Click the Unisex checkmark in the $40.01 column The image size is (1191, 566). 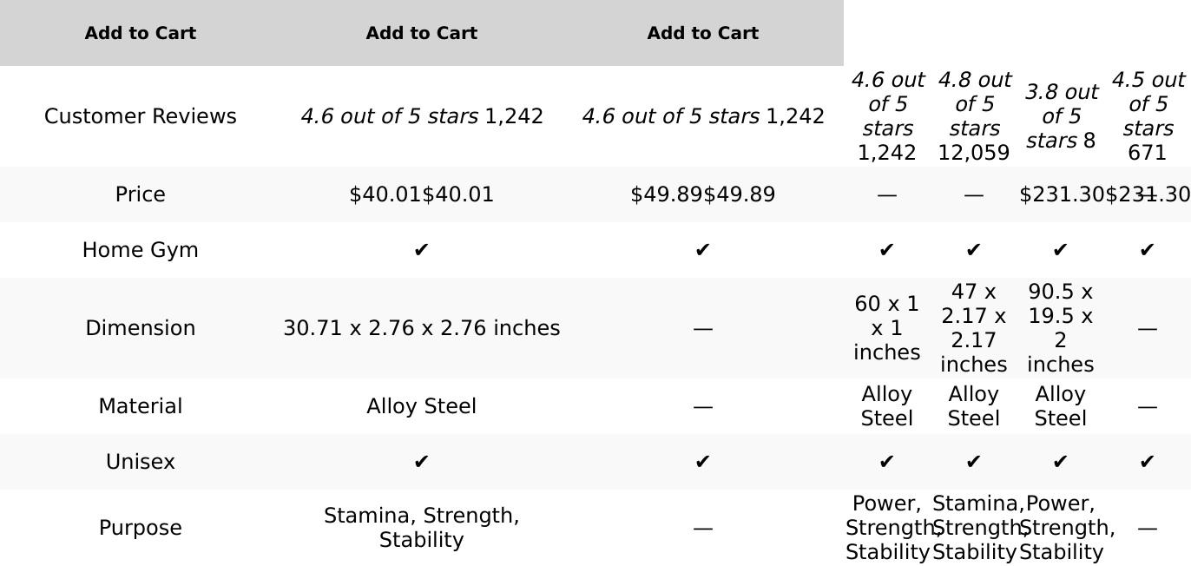421,462
